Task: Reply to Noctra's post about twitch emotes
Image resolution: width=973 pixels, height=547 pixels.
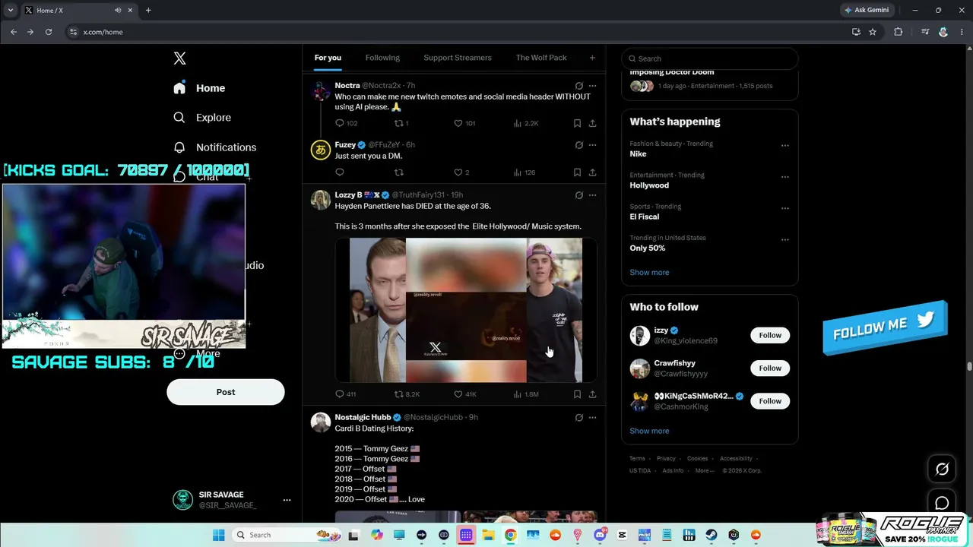Action: tap(340, 123)
